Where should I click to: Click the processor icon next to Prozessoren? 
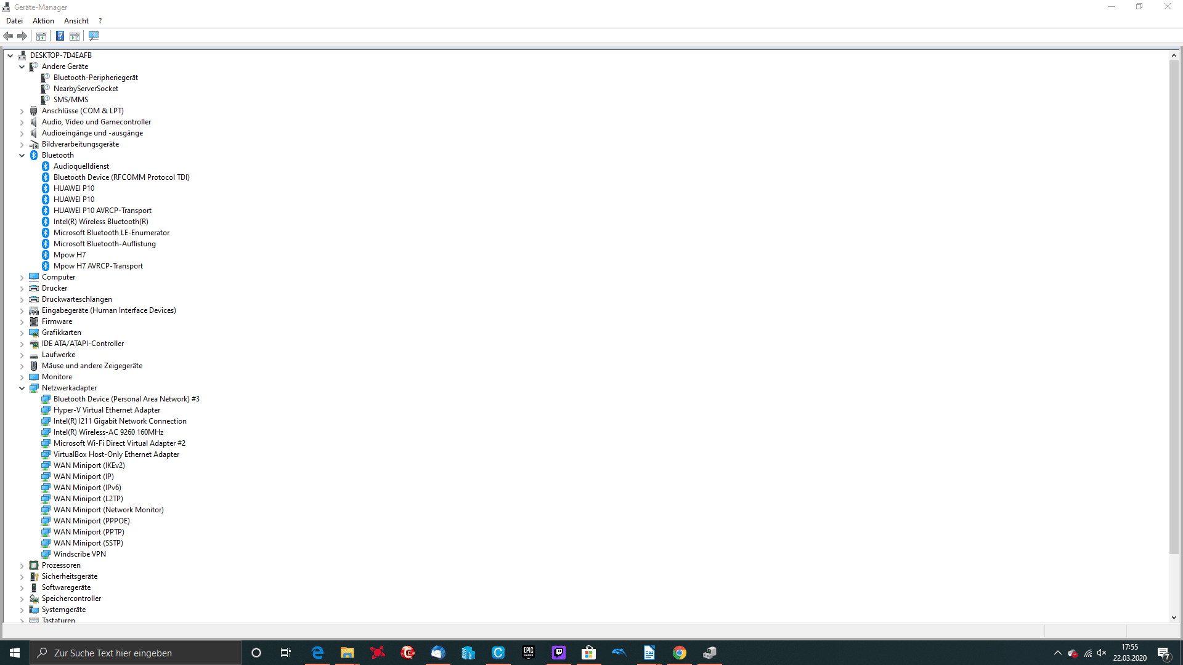(x=34, y=565)
